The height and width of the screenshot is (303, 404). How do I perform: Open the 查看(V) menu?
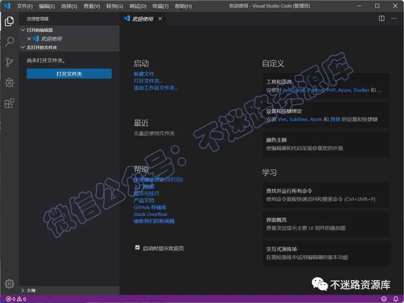point(92,6)
